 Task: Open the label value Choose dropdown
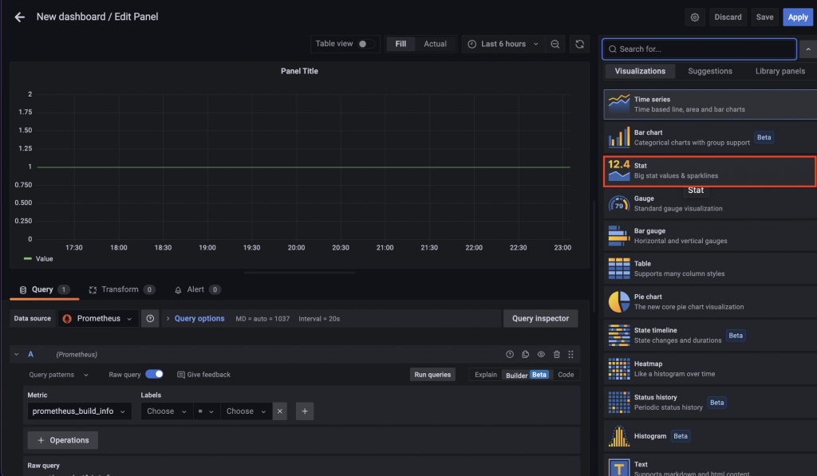[x=246, y=411]
